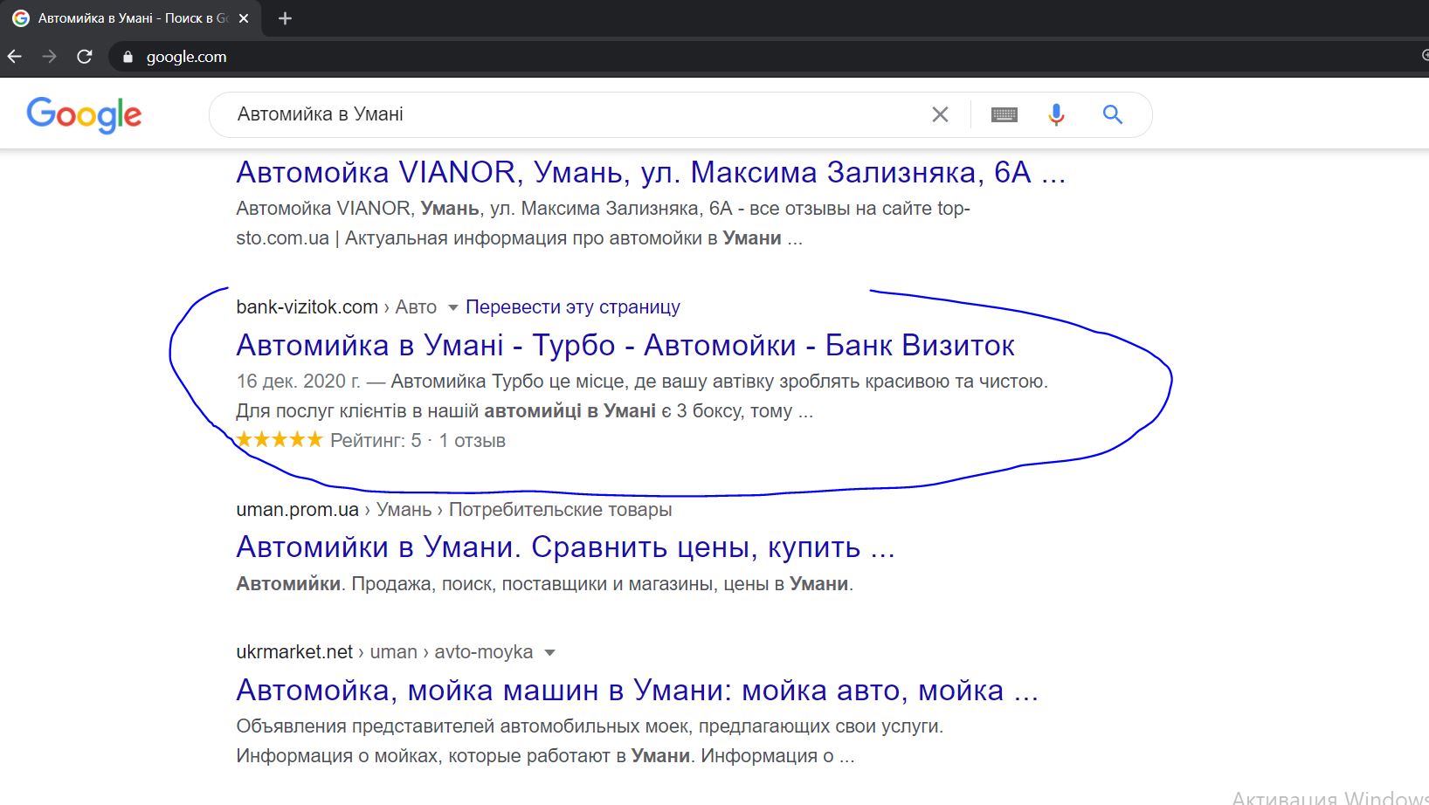This screenshot has height=805, width=1429.
Task: Expand the bank-vizitok.com result options arrow
Action: coord(452,307)
